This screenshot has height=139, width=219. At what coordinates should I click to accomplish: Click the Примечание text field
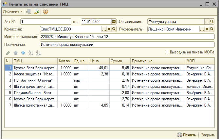(x=127, y=44)
